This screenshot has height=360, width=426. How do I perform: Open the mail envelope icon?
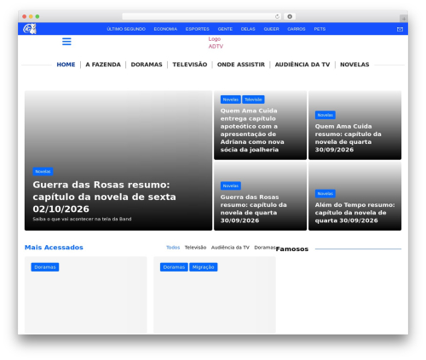click(400, 29)
